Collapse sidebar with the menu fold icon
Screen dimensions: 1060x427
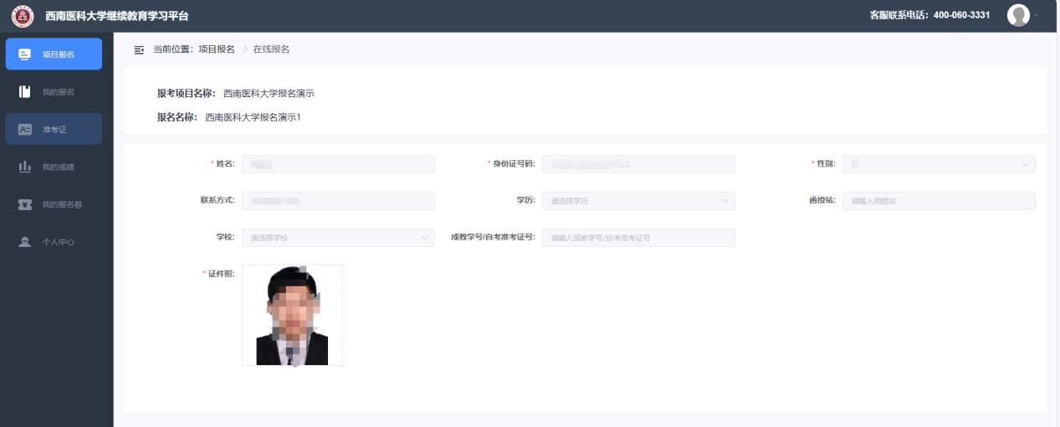[x=139, y=50]
